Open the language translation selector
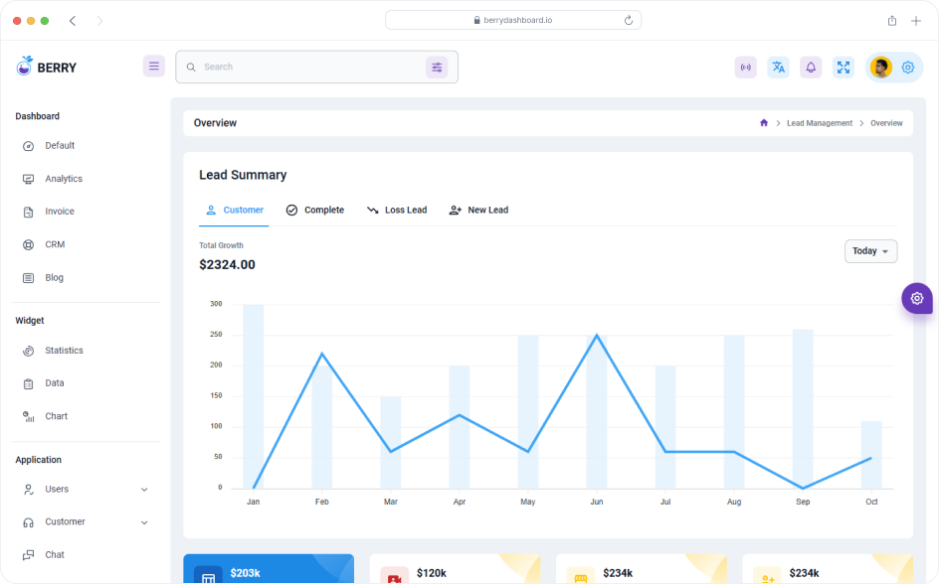Image resolution: width=939 pixels, height=584 pixels. point(778,67)
